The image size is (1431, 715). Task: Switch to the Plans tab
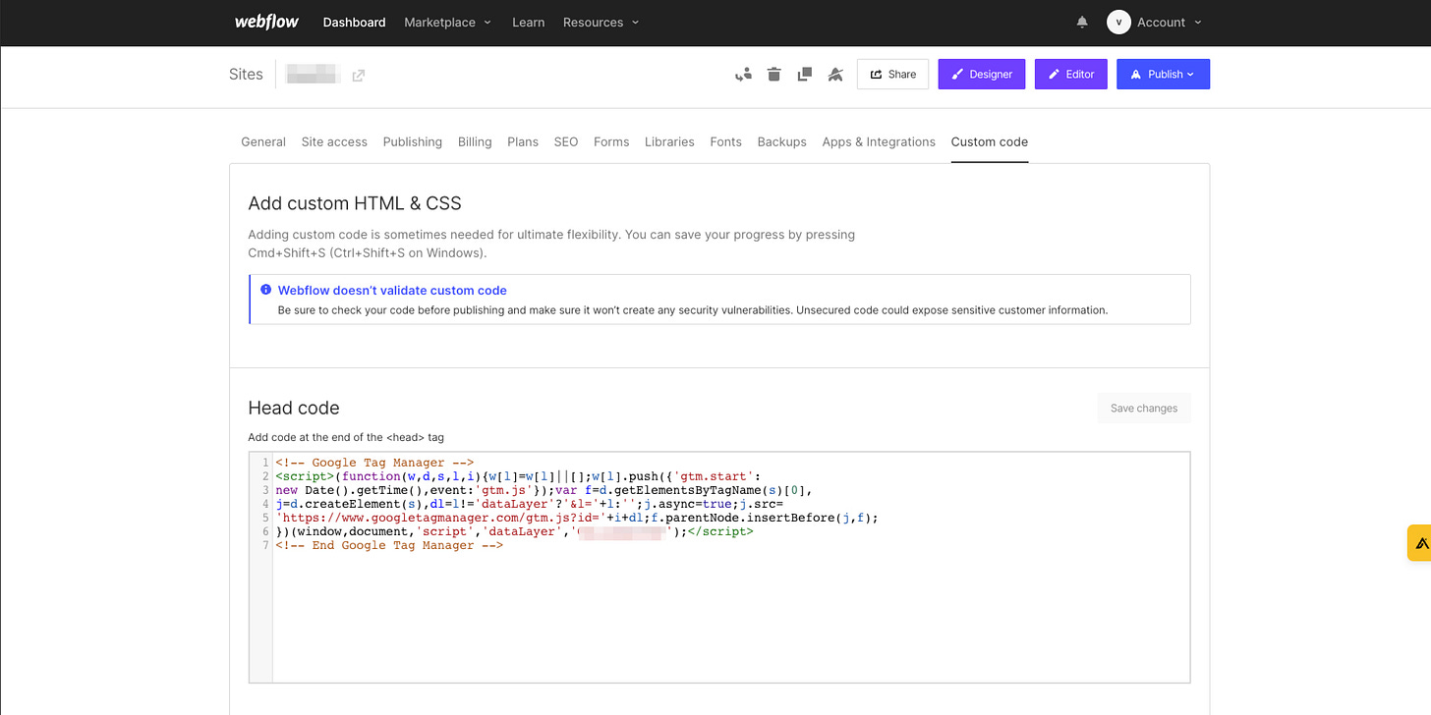[523, 141]
